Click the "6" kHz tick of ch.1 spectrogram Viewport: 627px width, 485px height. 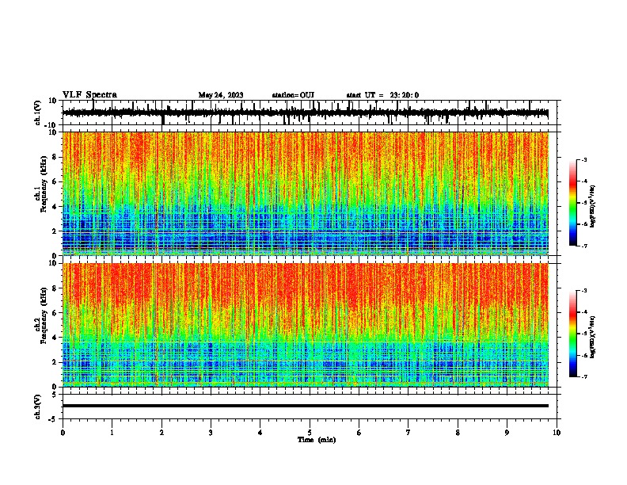click(x=55, y=181)
